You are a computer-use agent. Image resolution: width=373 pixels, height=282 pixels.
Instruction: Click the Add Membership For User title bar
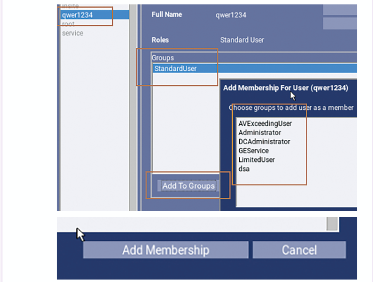(x=286, y=88)
